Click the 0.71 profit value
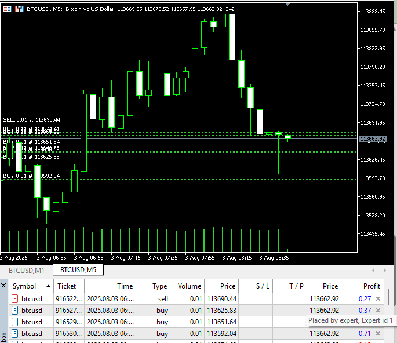 (x=365, y=334)
